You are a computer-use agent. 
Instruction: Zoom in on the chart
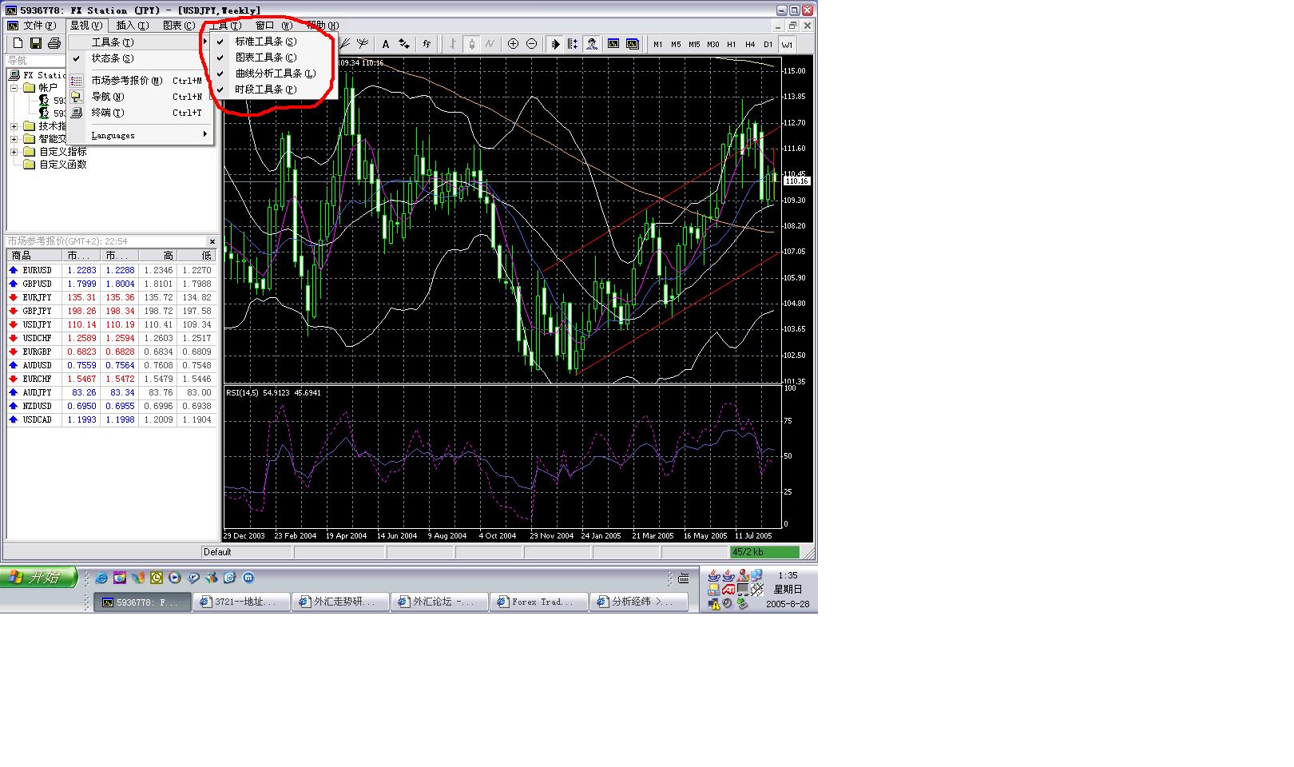(x=513, y=44)
